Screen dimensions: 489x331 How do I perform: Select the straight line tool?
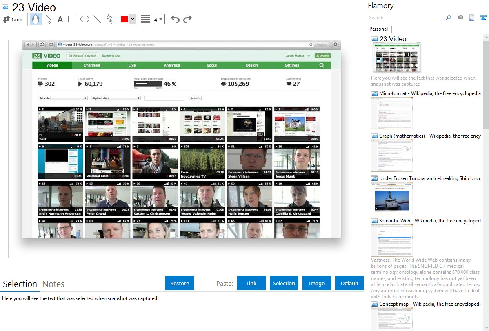coord(97,19)
